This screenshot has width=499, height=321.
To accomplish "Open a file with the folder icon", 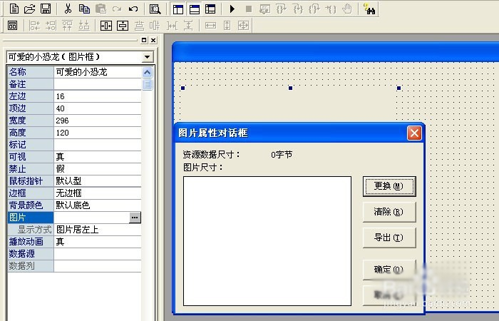I will coord(29,9).
